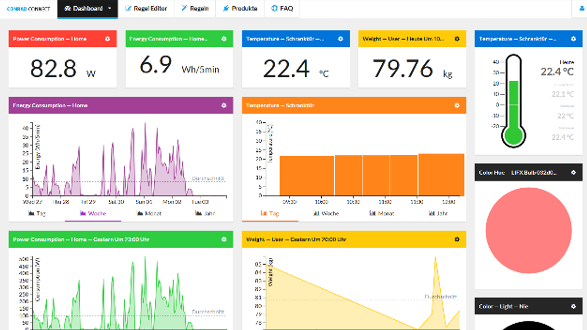This screenshot has height=330, width=587.
Task: Open the Dashboard tab
Action: click(88, 8)
